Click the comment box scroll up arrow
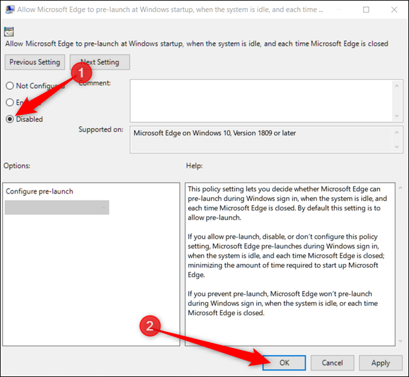Image resolution: width=409 pixels, height=377 pixels. [x=397, y=86]
